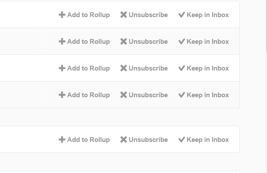
Task: Choose Keep in Inbox text in fifth row
Action: [x=208, y=140]
